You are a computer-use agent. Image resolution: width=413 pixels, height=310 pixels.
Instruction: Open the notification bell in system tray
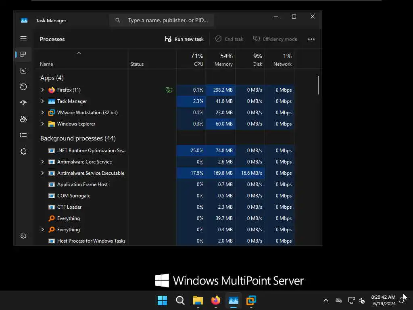click(402, 300)
